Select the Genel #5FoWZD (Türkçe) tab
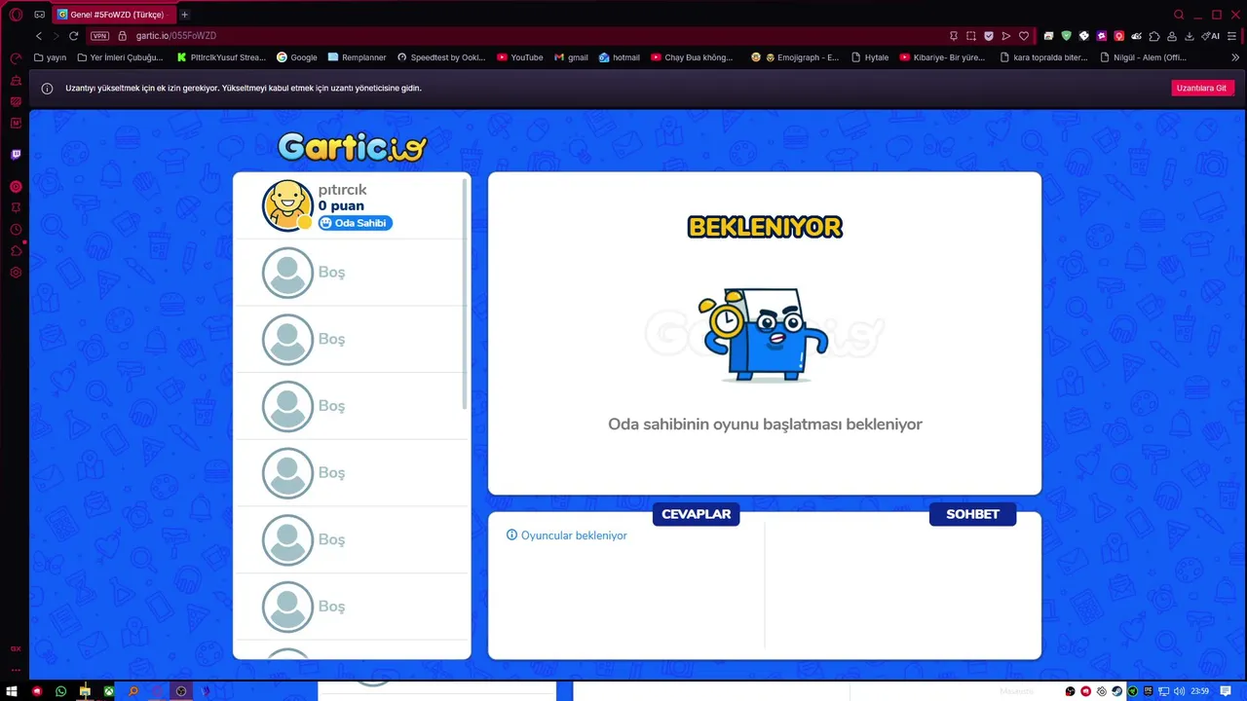 click(x=114, y=15)
